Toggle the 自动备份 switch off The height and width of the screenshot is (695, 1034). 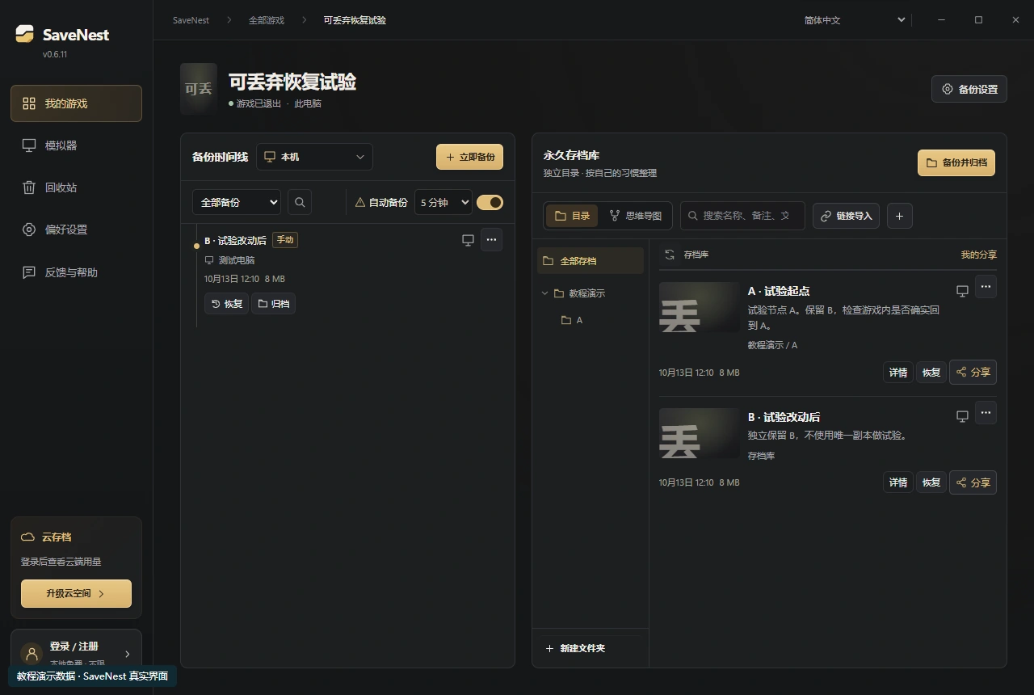point(490,202)
